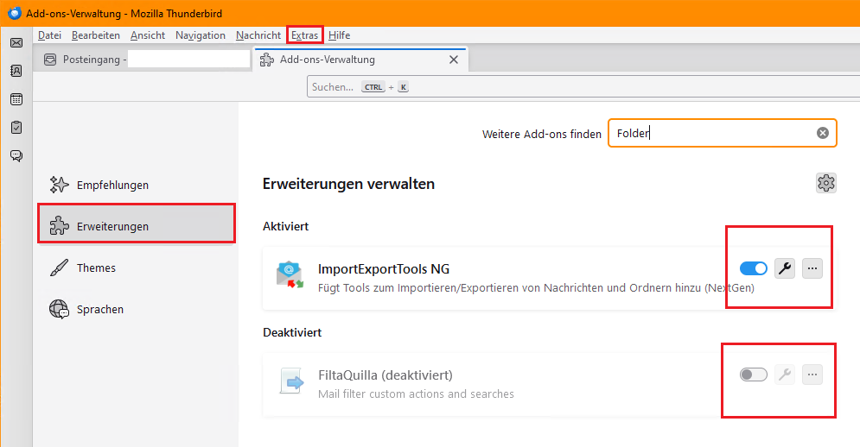860x447 pixels.
Task: Go to Empfehlungen category
Action: [x=137, y=185]
